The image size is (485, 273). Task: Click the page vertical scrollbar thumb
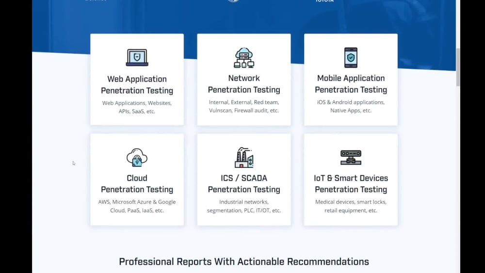click(x=458, y=67)
